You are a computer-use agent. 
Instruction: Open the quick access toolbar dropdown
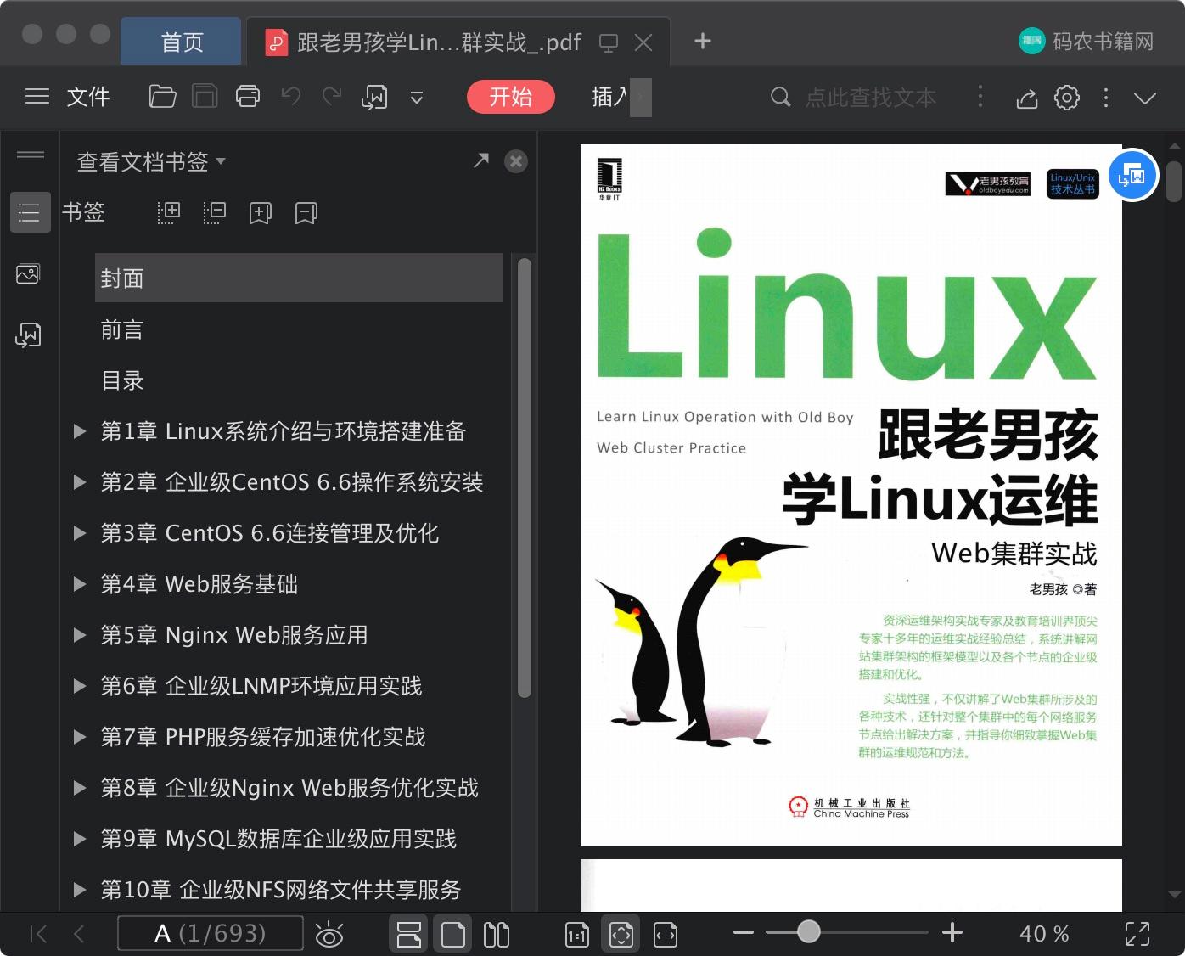[x=417, y=98]
